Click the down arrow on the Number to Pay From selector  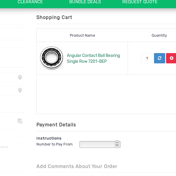pos(117,146)
